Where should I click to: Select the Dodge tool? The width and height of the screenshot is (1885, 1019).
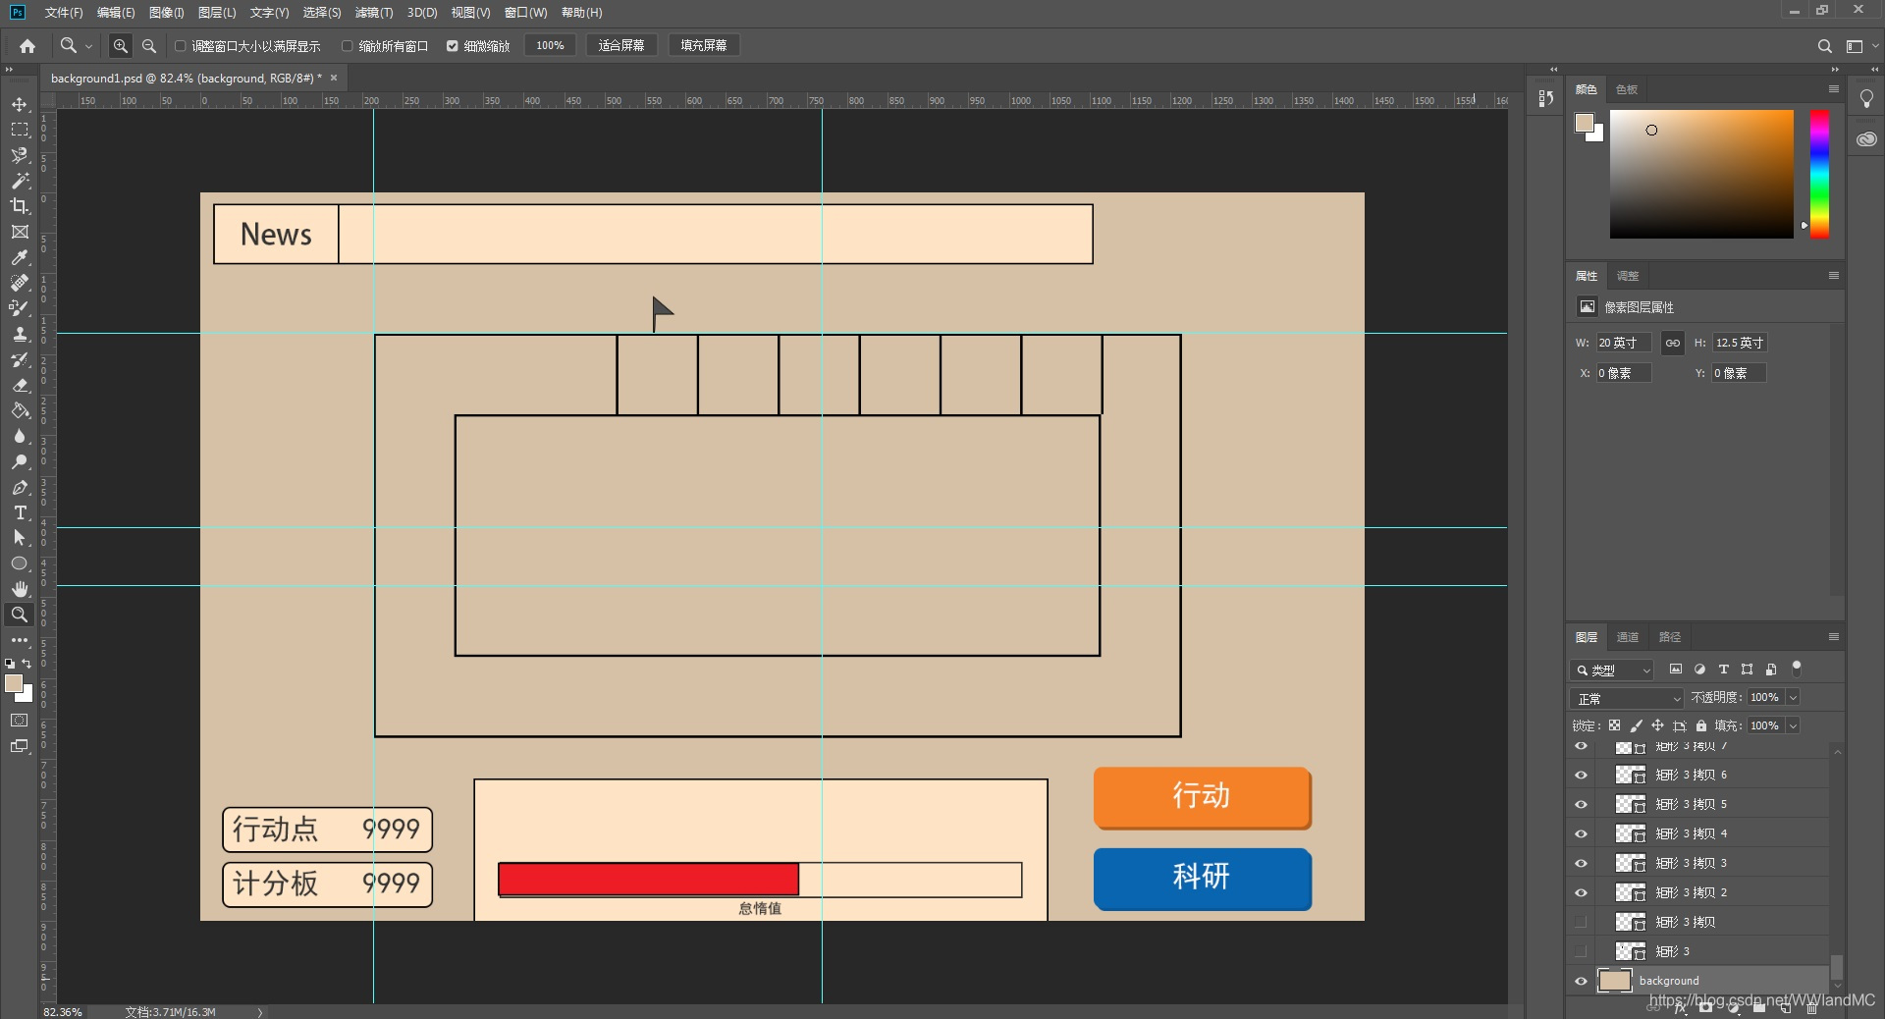coord(20,461)
